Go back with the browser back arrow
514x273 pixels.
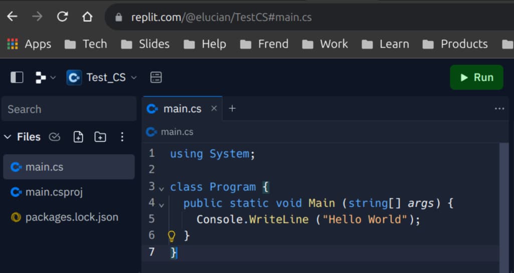click(13, 17)
